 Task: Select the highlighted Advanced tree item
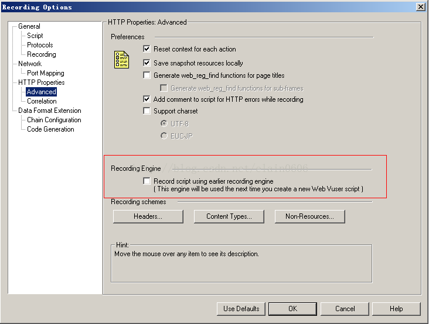click(x=41, y=92)
